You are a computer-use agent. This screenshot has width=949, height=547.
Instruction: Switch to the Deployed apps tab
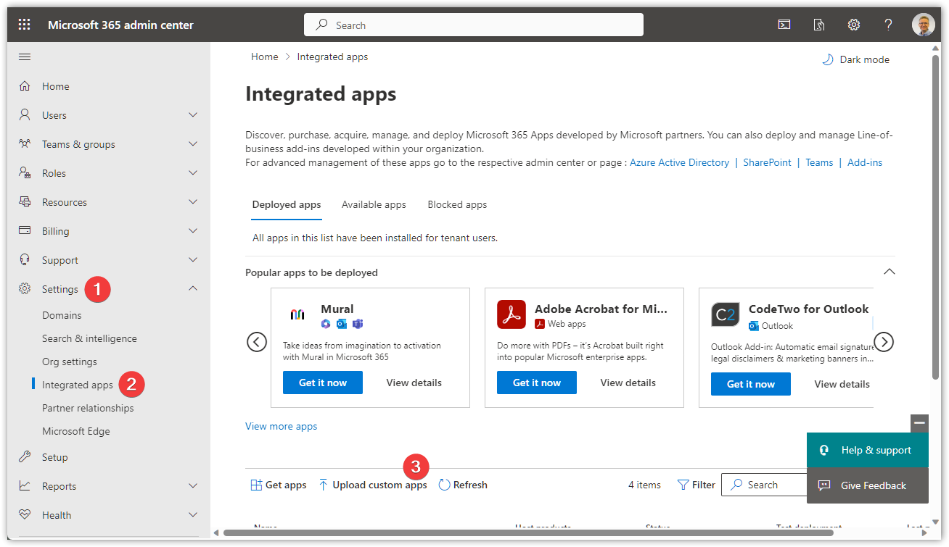coord(287,204)
